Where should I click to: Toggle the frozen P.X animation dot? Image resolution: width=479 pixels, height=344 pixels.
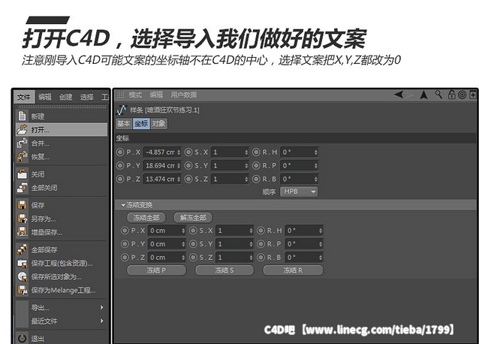(x=125, y=231)
